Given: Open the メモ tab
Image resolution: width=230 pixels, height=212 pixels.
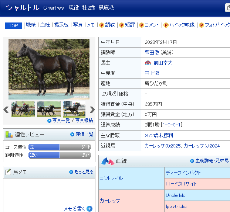Looking at the screenshot, I should coord(91,25).
